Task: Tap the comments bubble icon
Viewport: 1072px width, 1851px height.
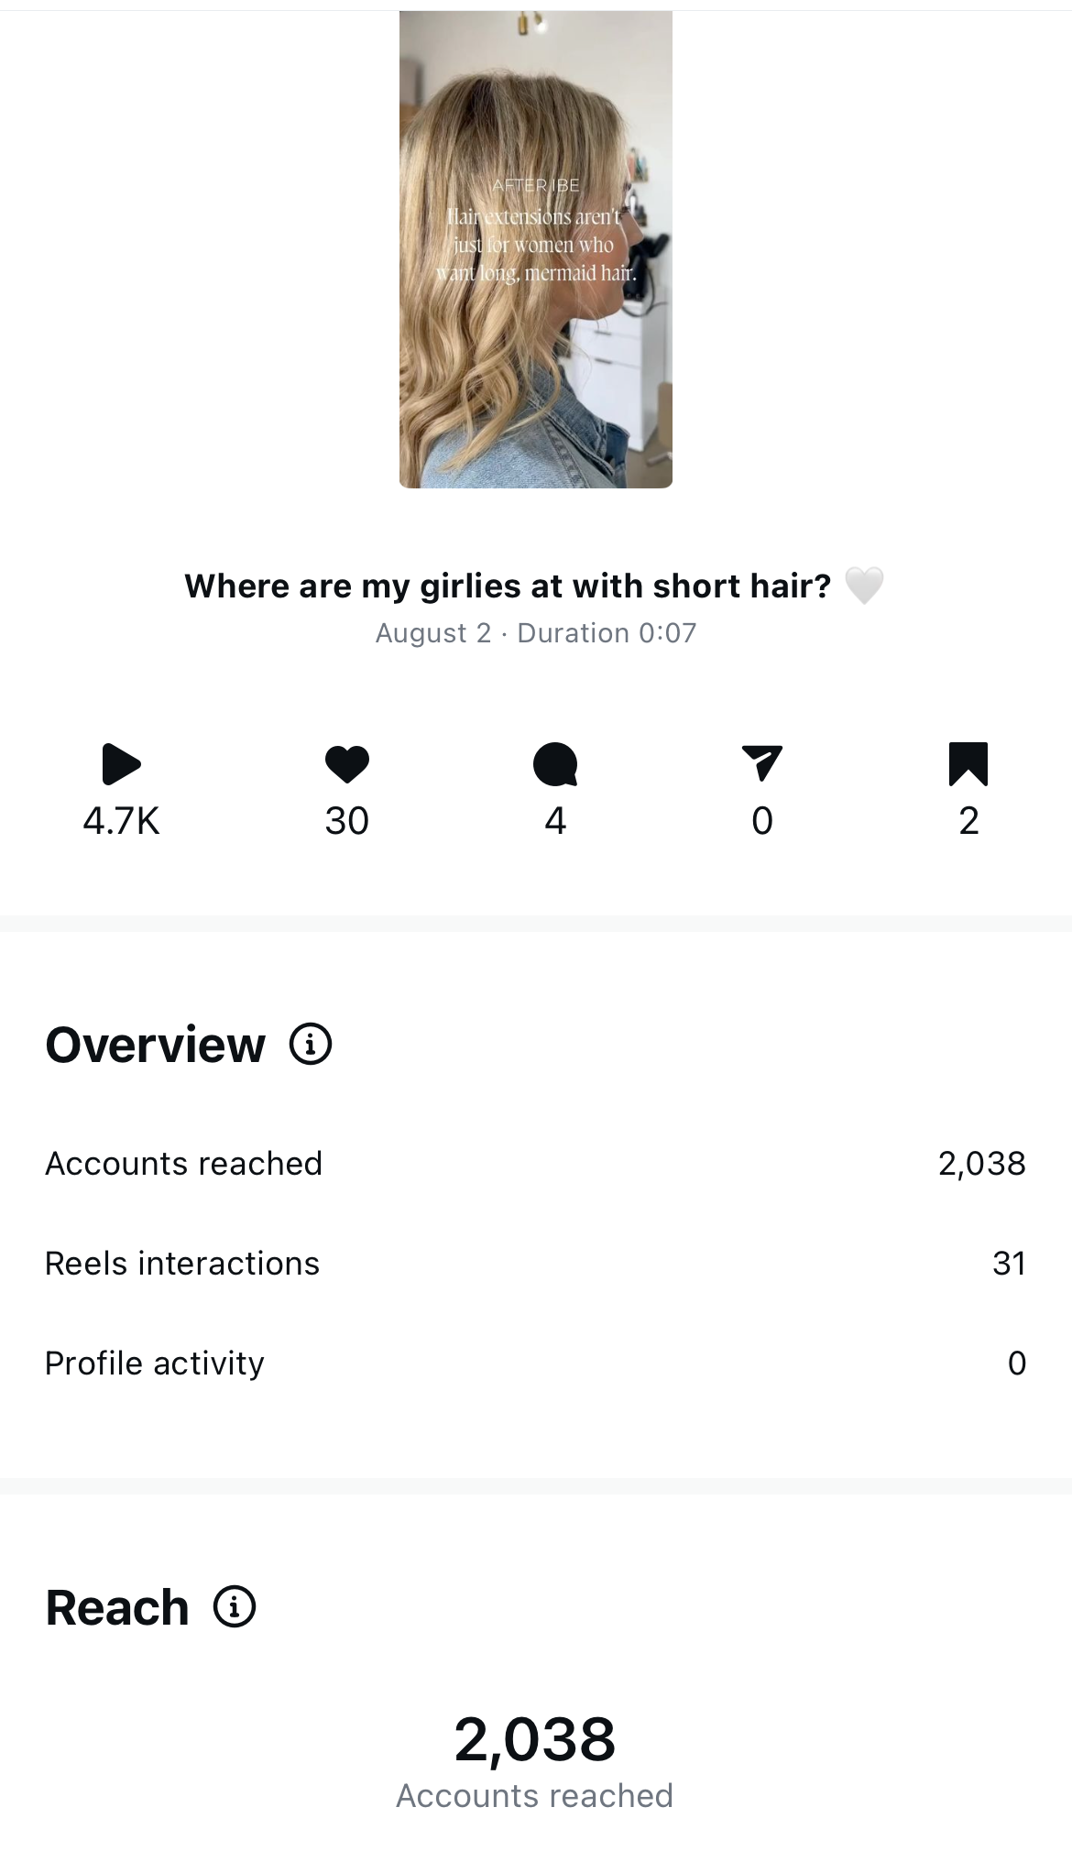Action: (555, 764)
